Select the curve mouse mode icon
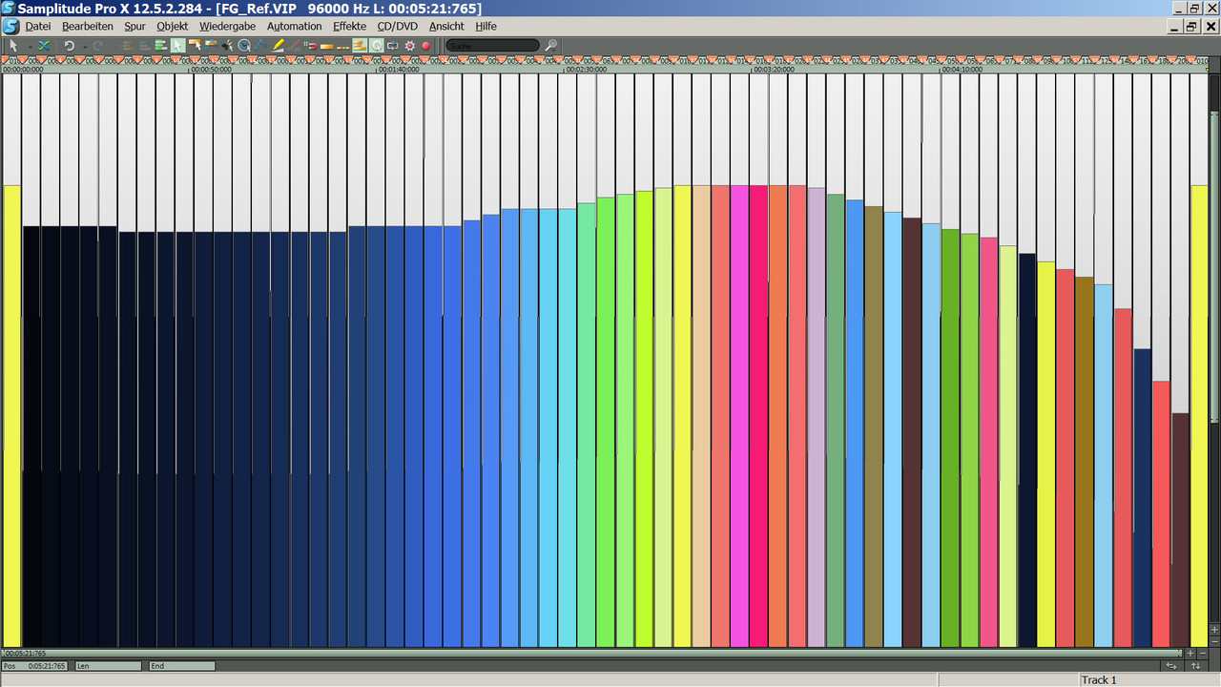1221x687 pixels. point(211,45)
